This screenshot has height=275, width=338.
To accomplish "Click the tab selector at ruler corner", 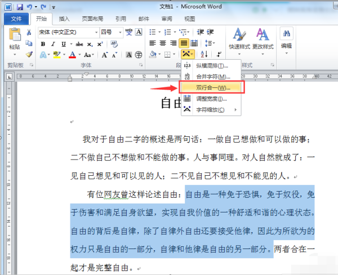I will (x=10, y=76).
